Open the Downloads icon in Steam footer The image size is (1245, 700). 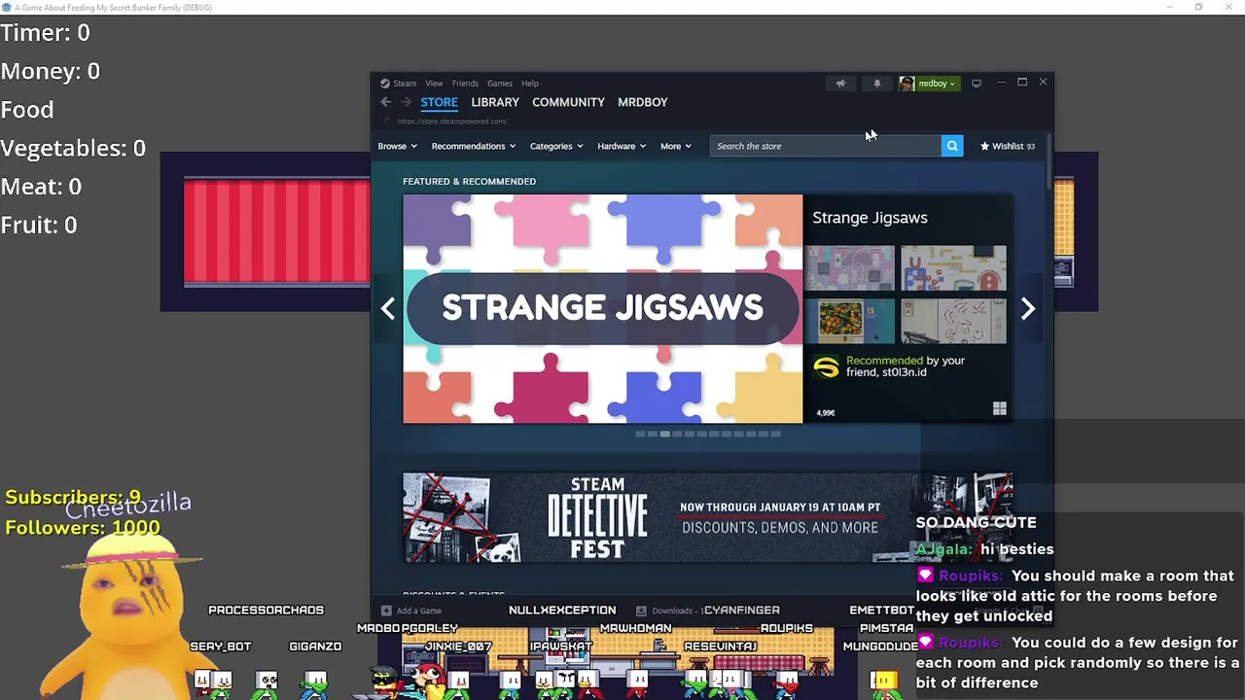(x=641, y=611)
